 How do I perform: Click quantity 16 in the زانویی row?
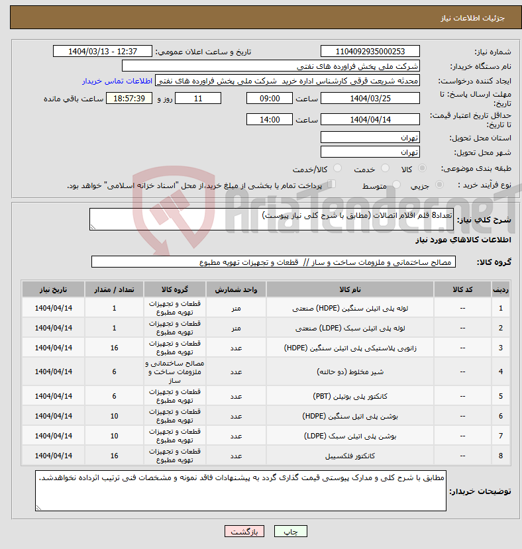[x=114, y=348]
